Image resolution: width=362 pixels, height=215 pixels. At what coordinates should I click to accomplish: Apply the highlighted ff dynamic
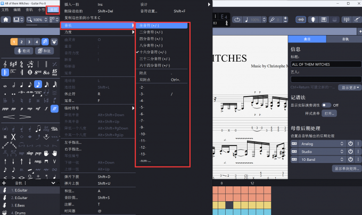(54, 108)
